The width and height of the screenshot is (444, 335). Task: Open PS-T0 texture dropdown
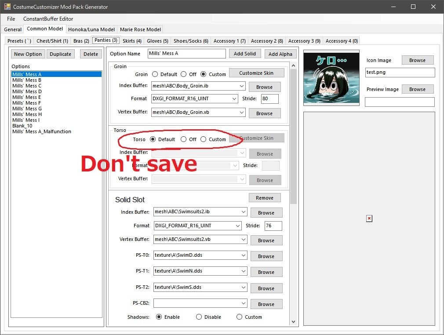(244, 255)
